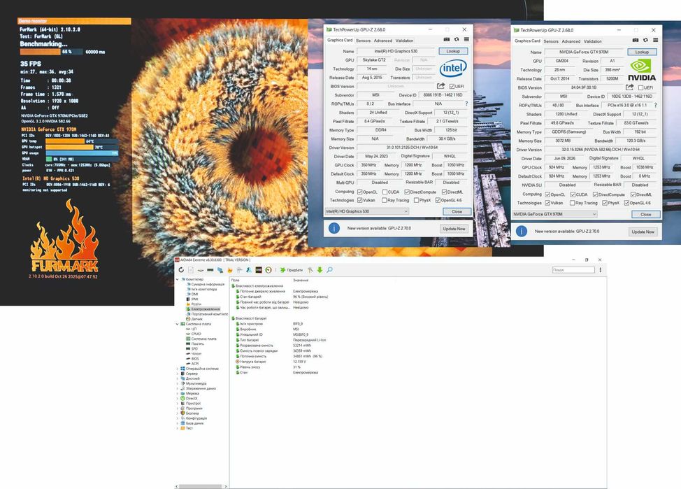Toggle CUDA checkbox in NVIDIA GPU-Z window
681x489 pixels.
(573, 194)
